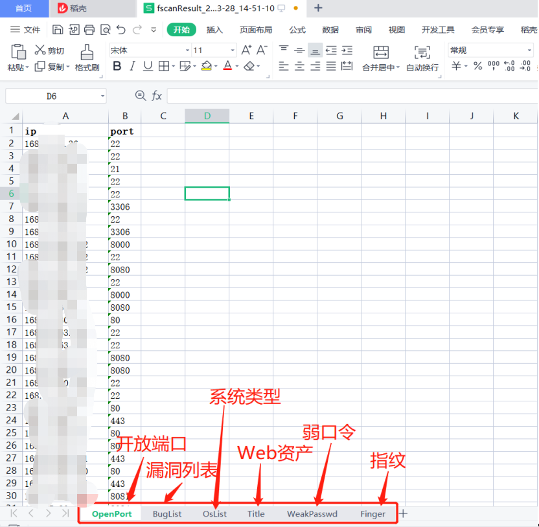Align text to bottom of cell

(315, 51)
